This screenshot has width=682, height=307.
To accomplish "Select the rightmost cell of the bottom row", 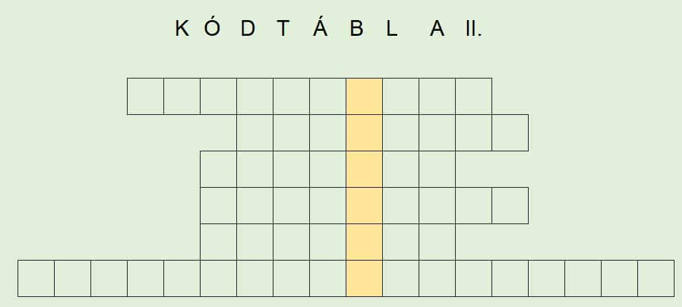I will 656,279.
